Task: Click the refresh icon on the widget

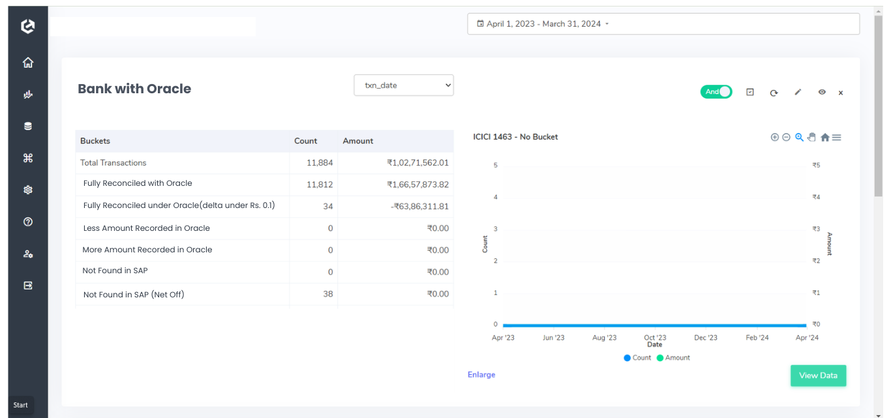Action: click(x=774, y=93)
